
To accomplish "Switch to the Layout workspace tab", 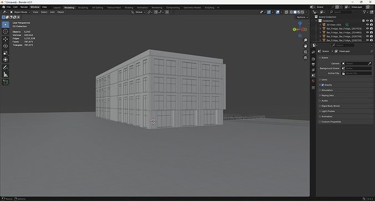I will click(x=57, y=8).
